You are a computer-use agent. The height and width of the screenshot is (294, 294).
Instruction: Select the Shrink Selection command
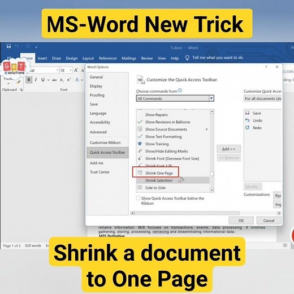click(x=173, y=180)
